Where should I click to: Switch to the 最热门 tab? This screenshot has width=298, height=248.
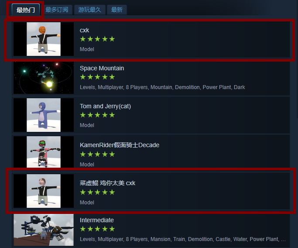point(26,10)
